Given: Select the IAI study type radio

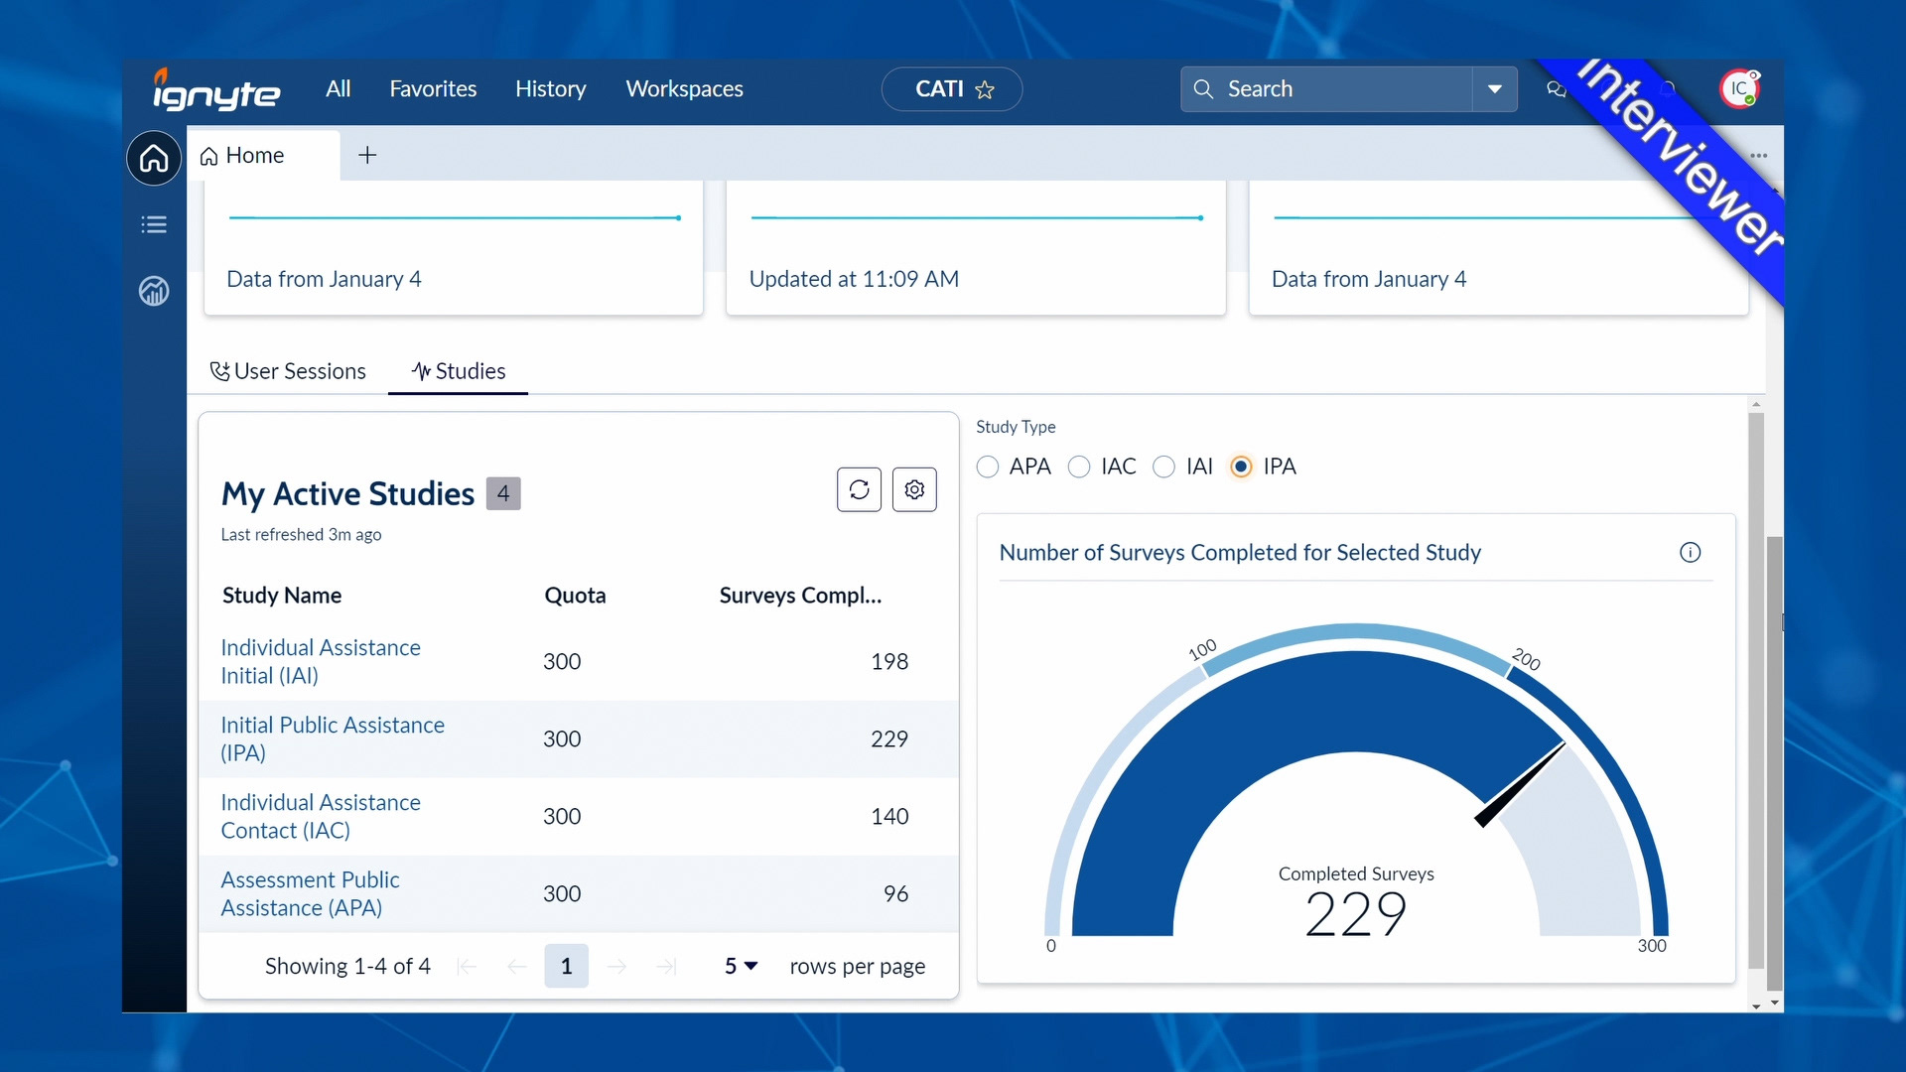Looking at the screenshot, I should (x=1164, y=467).
